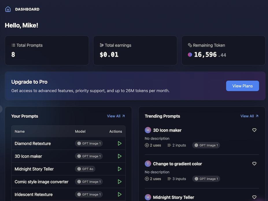Open the Dashboard breadcrumb label
268x201 pixels.
click(27, 9)
